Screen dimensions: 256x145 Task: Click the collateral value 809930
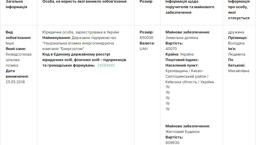point(172,143)
